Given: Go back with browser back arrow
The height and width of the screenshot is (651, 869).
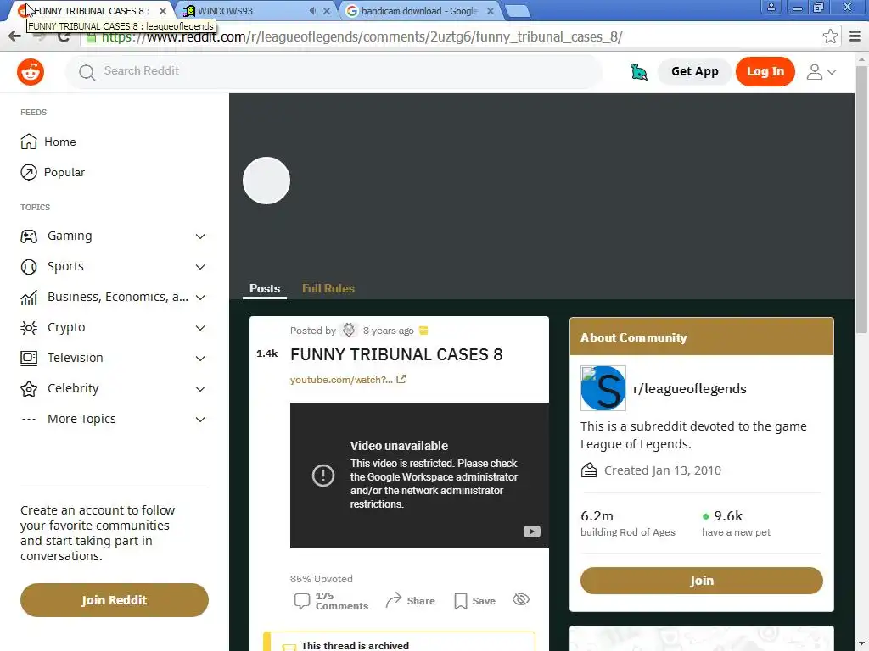Looking at the screenshot, I should (x=14, y=37).
